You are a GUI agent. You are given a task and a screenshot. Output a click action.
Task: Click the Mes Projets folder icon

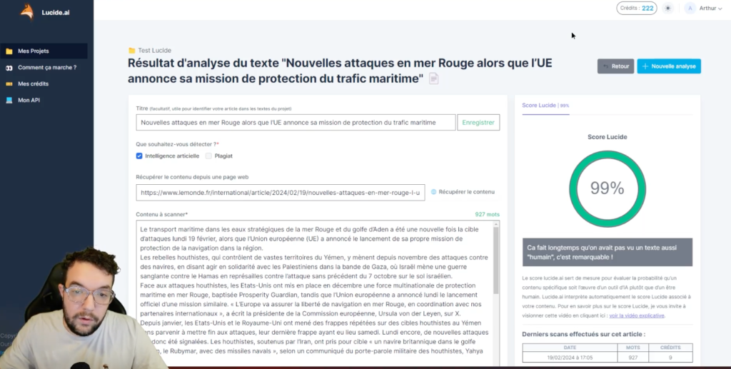pos(9,51)
